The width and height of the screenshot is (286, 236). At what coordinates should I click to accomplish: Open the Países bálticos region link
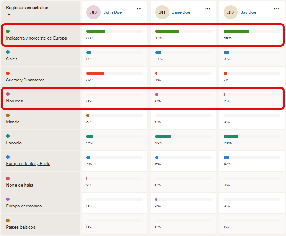[x=20, y=227]
